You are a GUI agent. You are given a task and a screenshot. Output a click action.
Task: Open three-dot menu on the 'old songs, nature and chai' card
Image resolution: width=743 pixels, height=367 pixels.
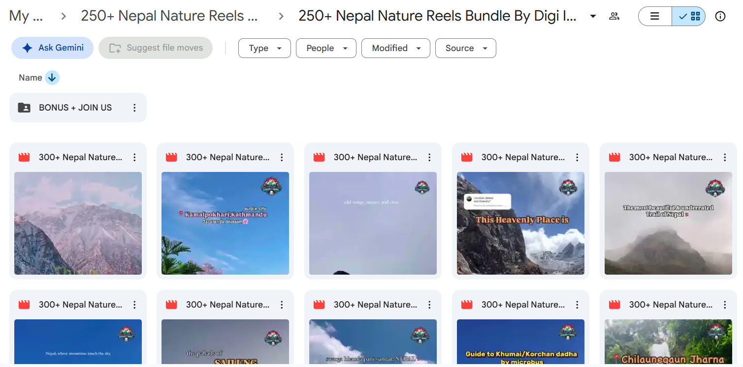click(429, 157)
